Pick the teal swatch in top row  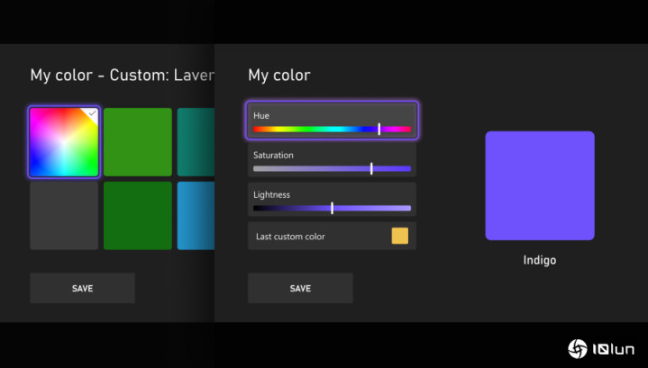pyautogui.click(x=196, y=142)
